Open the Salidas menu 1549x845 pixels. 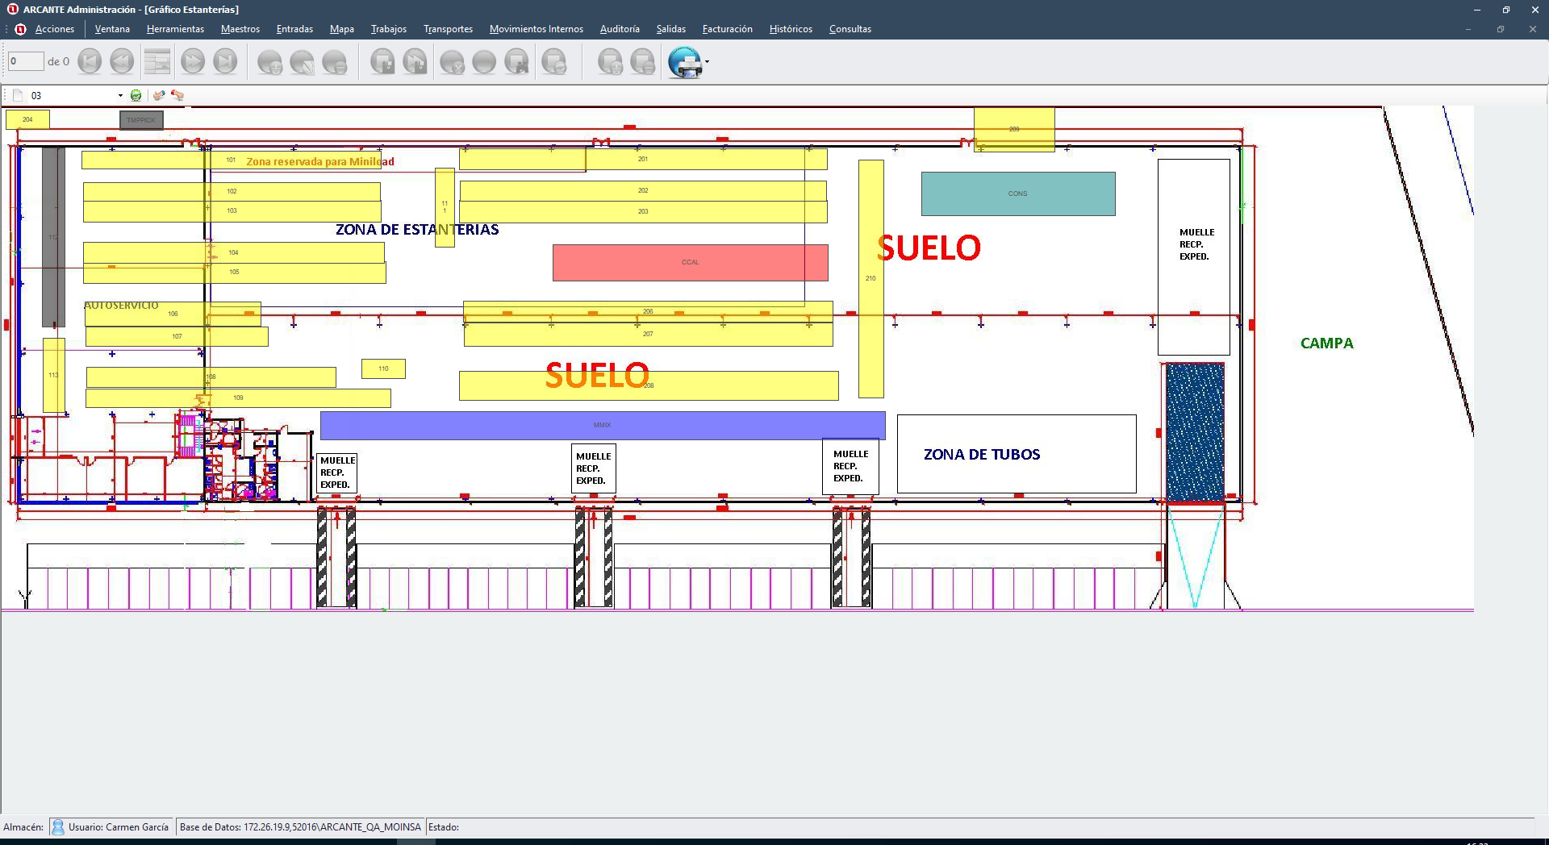pos(671,29)
